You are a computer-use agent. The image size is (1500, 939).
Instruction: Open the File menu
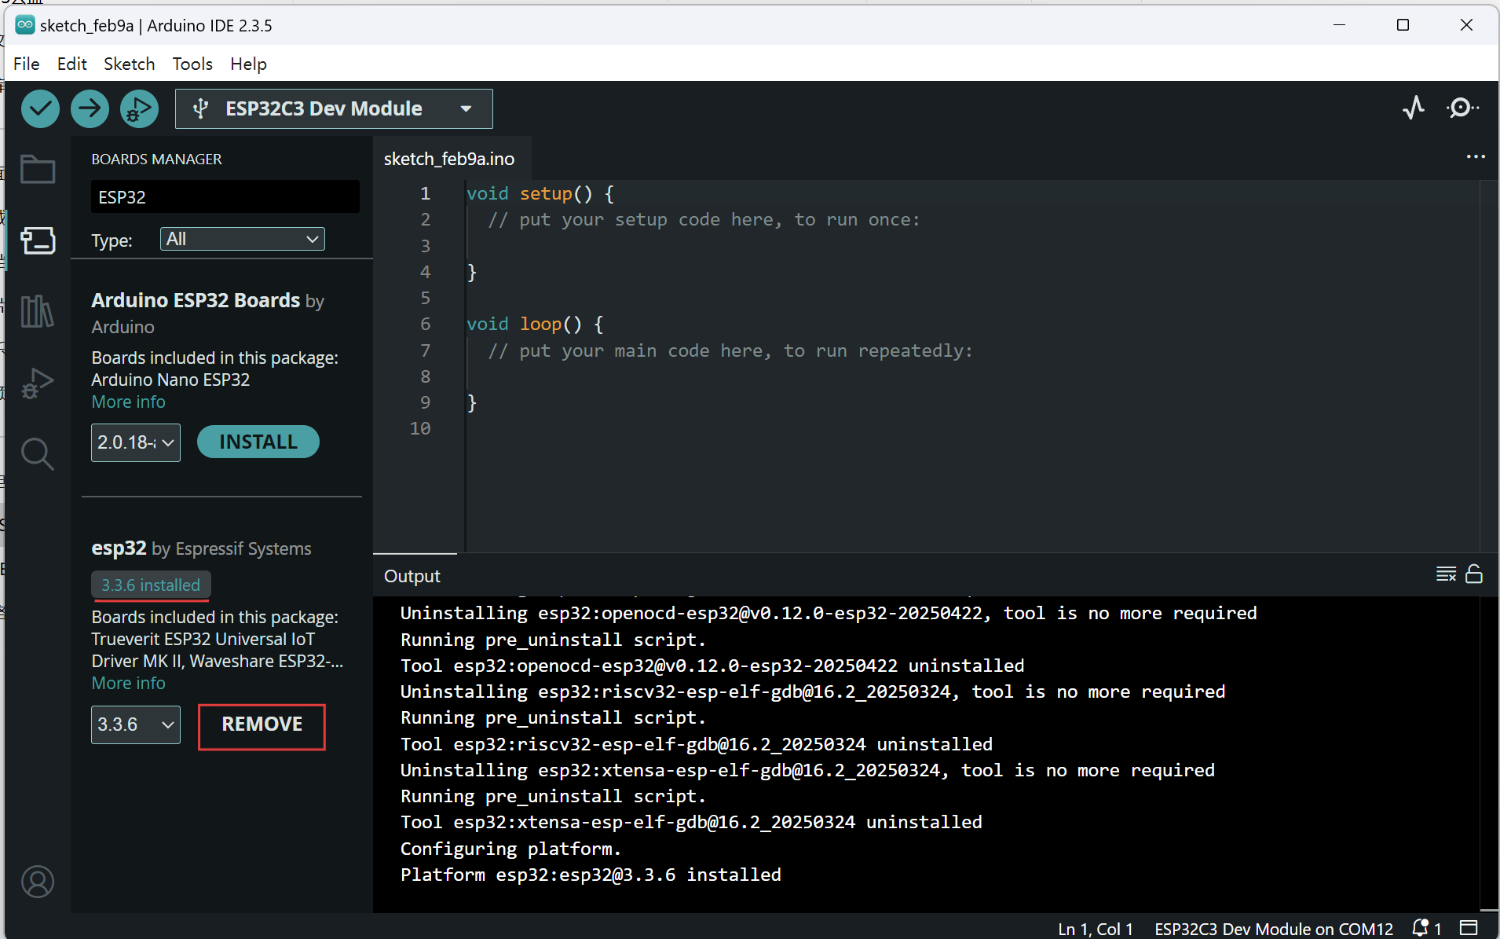coord(26,64)
